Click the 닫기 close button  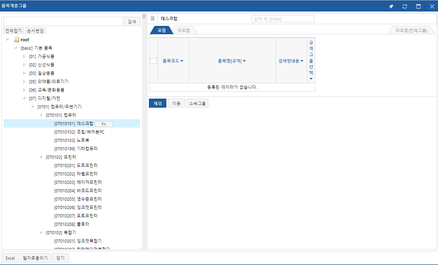(60, 258)
